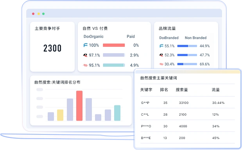The width and height of the screenshot is (242, 150).
Task: Click the F brand logo beside 55.1%
Action: tap(161, 46)
